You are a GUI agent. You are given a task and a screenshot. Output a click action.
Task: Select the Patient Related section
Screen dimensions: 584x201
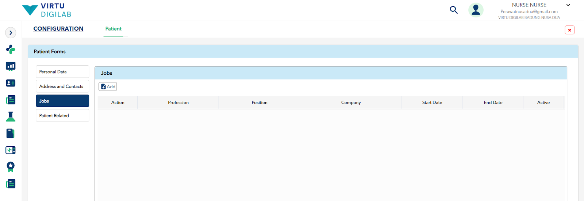click(x=62, y=116)
